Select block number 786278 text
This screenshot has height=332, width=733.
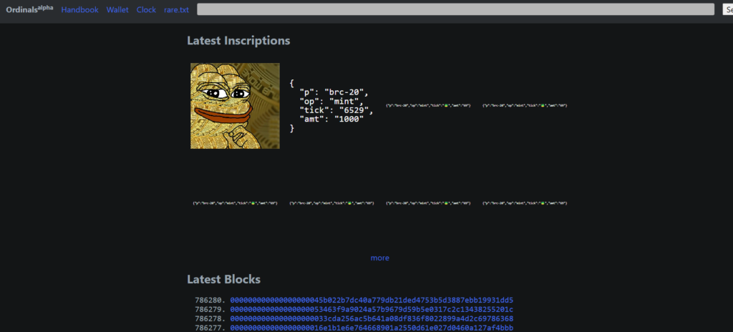[x=210, y=319]
